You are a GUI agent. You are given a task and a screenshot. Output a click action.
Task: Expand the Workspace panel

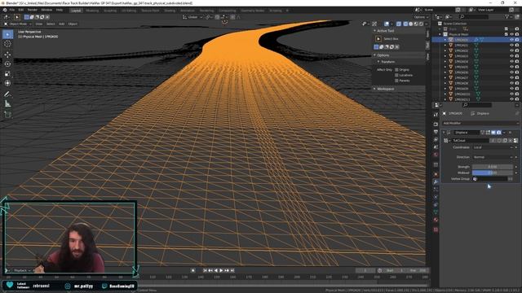pos(374,89)
